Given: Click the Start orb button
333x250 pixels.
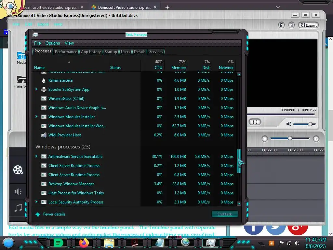Looking at the screenshot, I should [x=8, y=243].
